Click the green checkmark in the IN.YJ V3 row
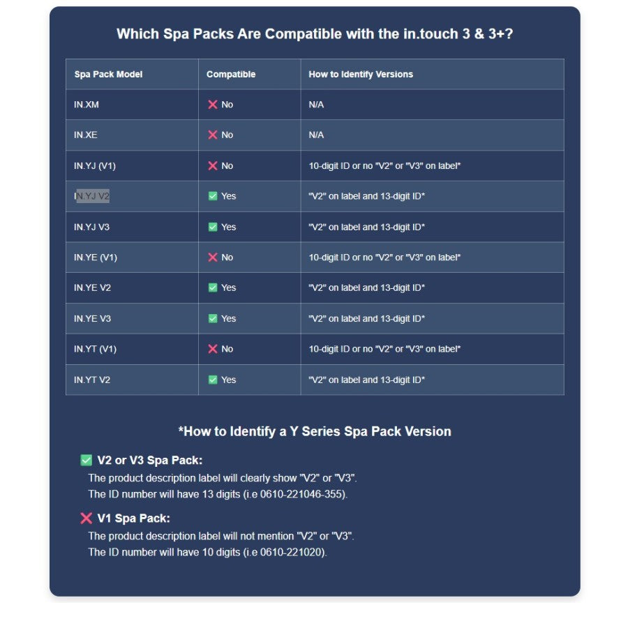 [x=213, y=227]
